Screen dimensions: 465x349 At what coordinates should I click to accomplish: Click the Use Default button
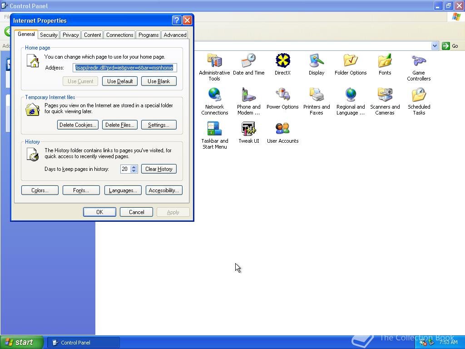tap(120, 81)
